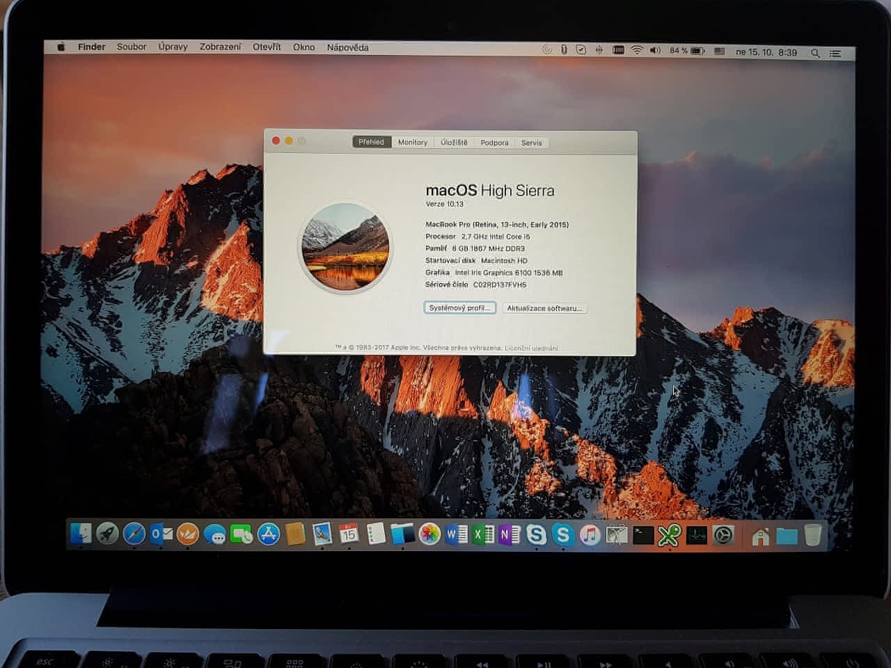The width and height of the screenshot is (891, 668).
Task: Open the volume control in menu bar
Action: click(x=655, y=51)
